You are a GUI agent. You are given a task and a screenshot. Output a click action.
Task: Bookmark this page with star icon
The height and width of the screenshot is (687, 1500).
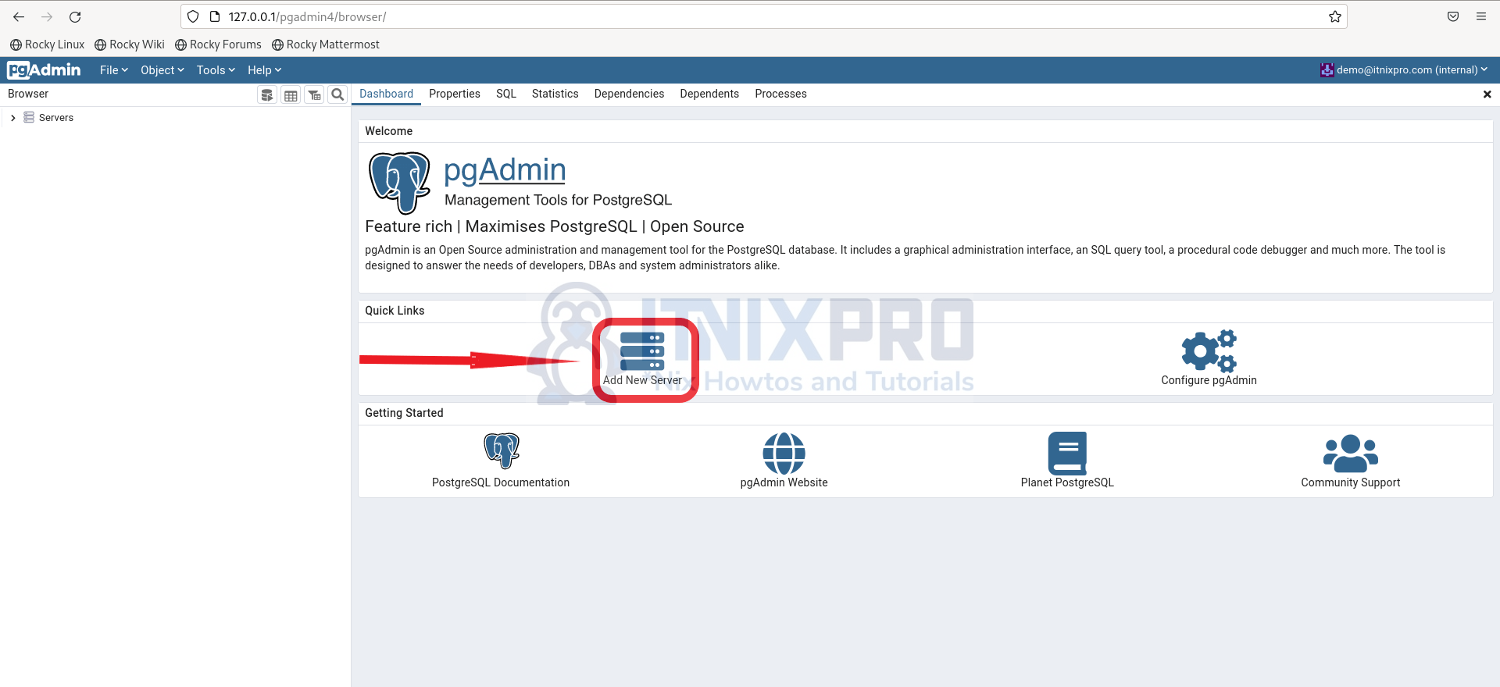[x=1335, y=16]
